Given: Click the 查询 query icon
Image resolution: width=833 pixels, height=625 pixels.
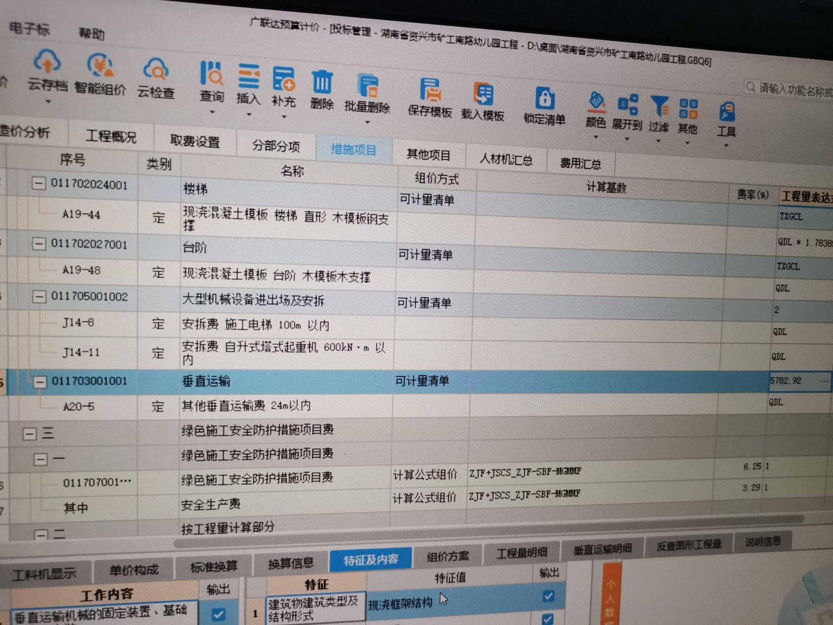Looking at the screenshot, I should 211,74.
